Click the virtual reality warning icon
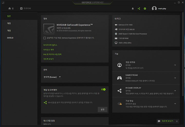 click(120, 104)
